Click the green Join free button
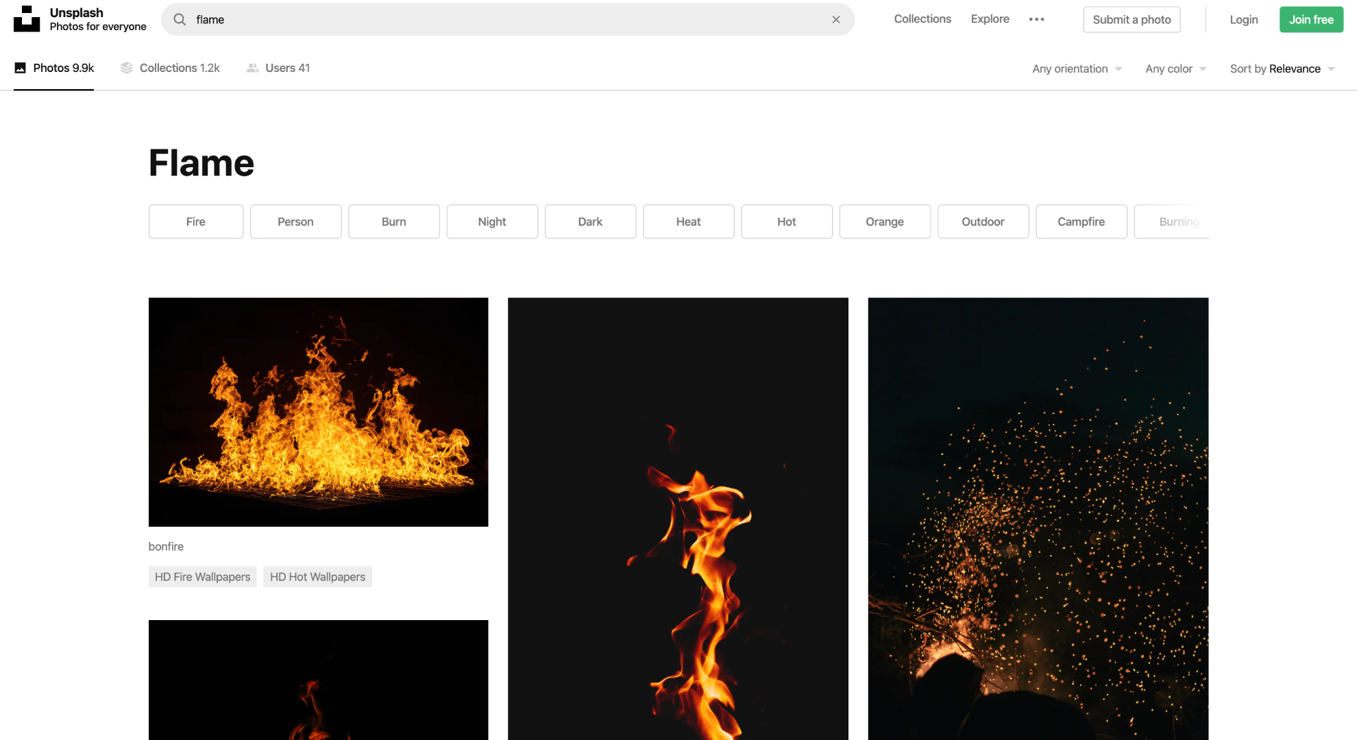Screen dimensions: 1357x740 (x=1310, y=19)
